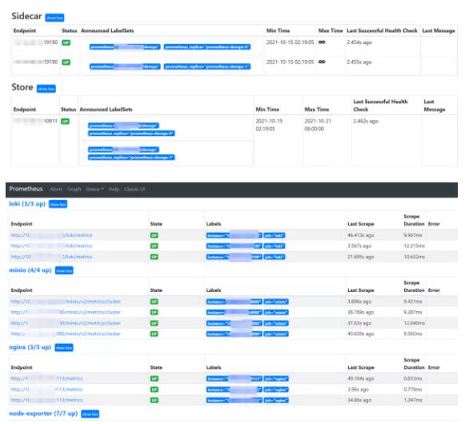Click nginx scrape duration "0.776ms"

pos(413,390)
